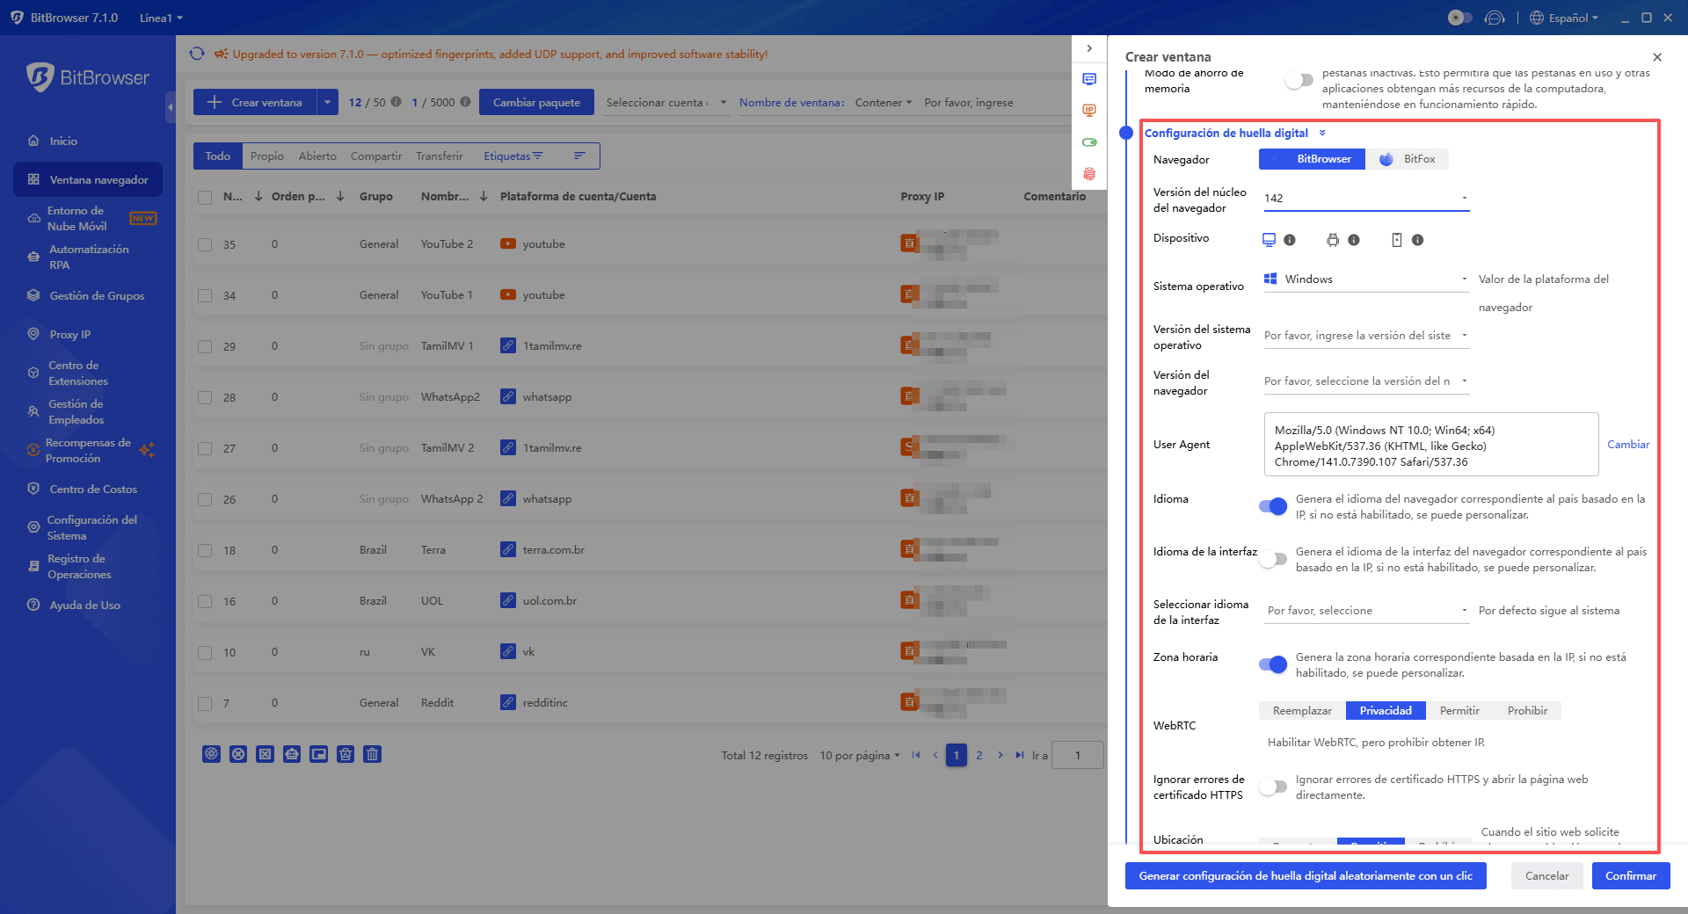Open the Contener filter dropdown
The width and height of the screenshot is (1688, 914).
click(884, 103)
